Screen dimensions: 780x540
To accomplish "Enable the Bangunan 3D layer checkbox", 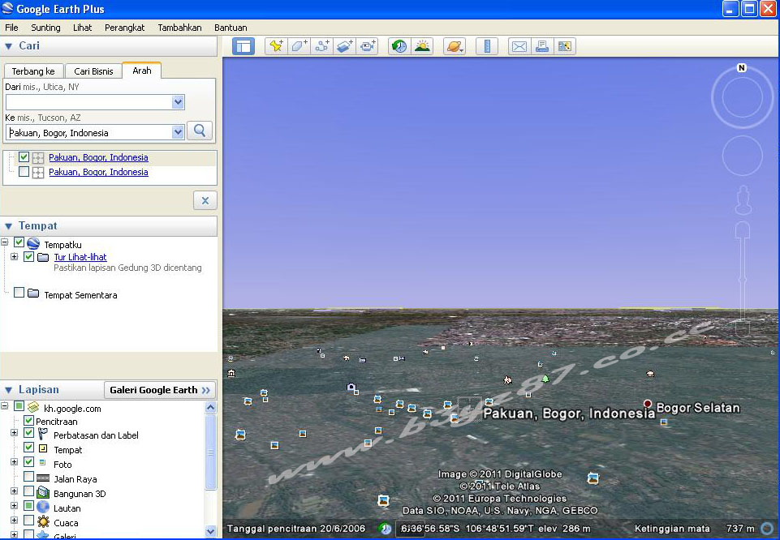I will coord(29,491).
